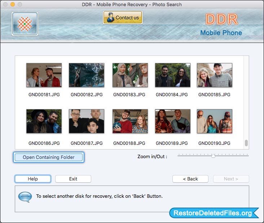
Task: Click the Zoom in/Out label
Action: click(x=152, y=157)
